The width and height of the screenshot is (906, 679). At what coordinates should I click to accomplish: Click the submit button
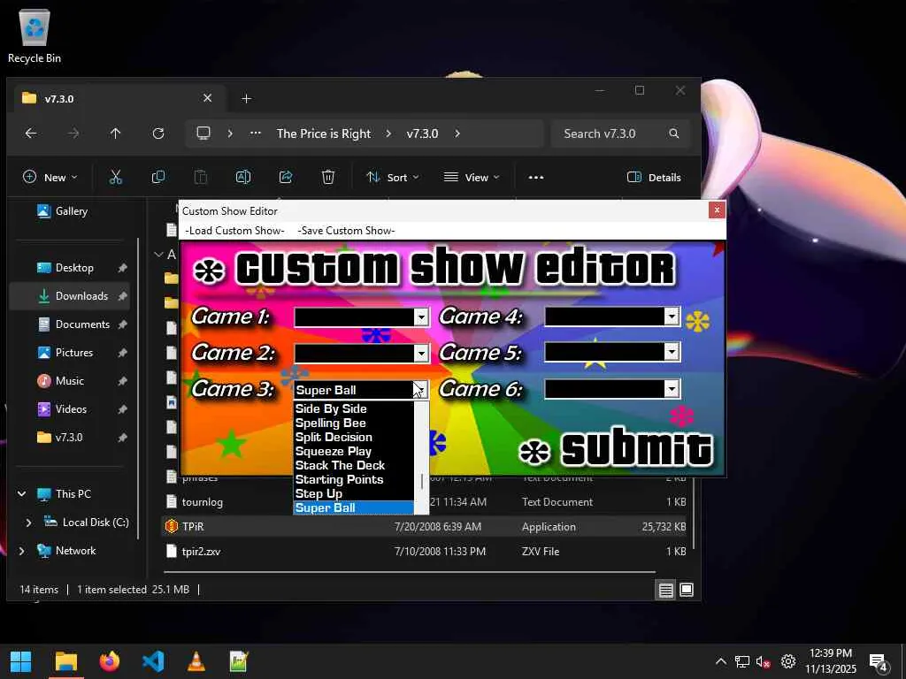(617, 448)
